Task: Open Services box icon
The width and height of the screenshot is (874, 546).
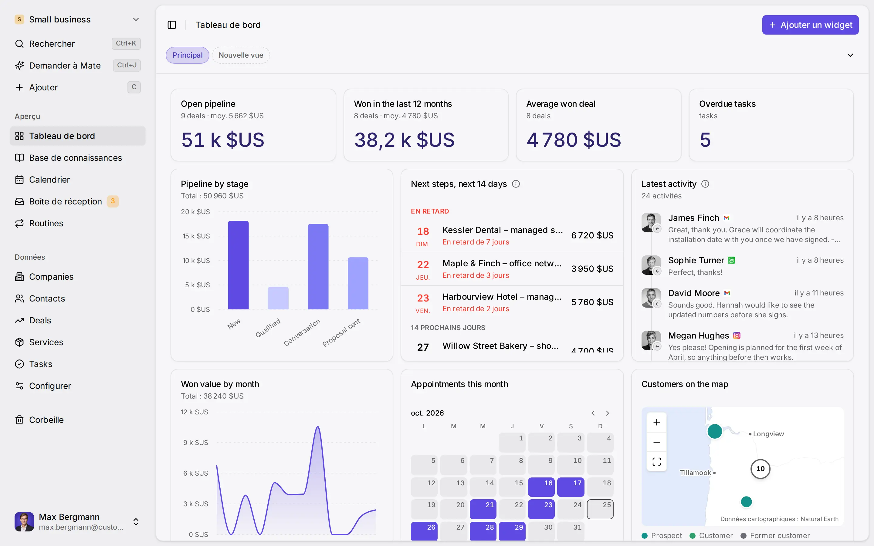Action: click(x=19, y=342)
